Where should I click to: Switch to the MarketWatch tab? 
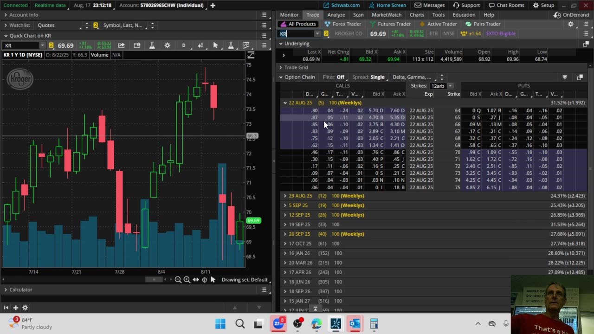coord(387,15)
